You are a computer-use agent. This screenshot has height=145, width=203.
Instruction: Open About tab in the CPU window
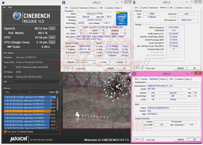coord(118,8)
